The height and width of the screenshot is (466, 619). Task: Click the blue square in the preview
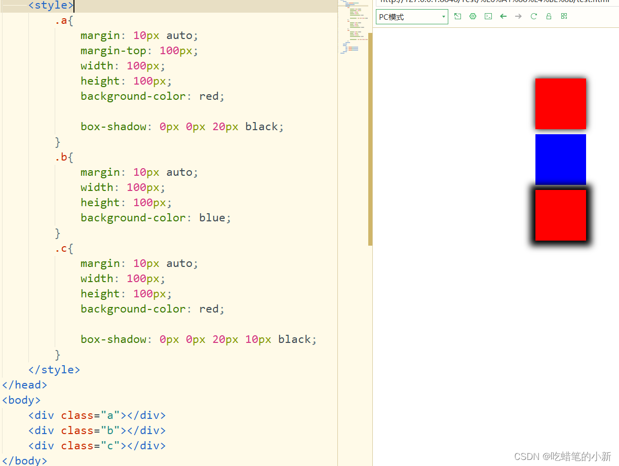pos(560,159)
